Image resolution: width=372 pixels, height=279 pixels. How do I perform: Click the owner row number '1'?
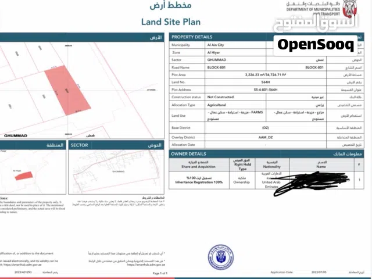(x=359, y=180)
